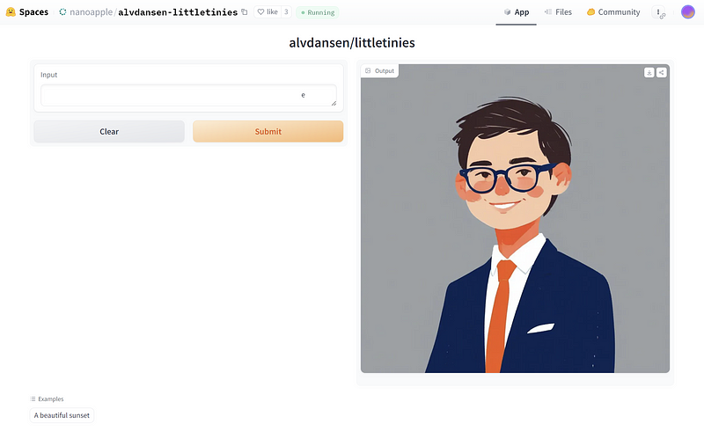Go to the Community tab

coord(613,12)
